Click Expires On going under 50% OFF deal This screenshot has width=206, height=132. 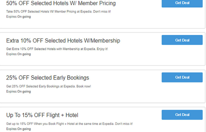(19, 17)
